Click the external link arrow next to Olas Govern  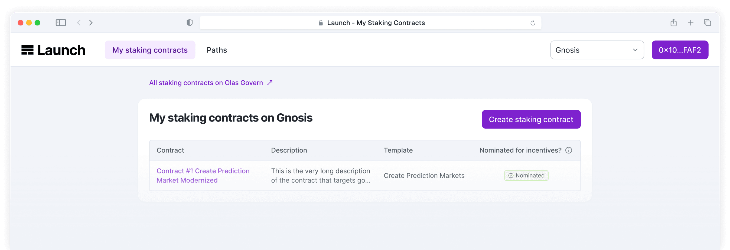269,83
